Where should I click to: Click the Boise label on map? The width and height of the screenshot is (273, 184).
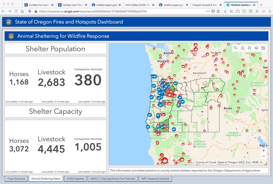(x=228, y=108)
